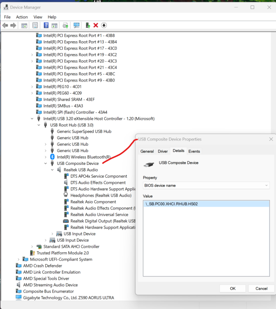Viewport: 276px width, 309px height.
Task: Click the speaker icon beside DTS Audio Effects Component
Action: pyautogui.click(x=66, y=183)
